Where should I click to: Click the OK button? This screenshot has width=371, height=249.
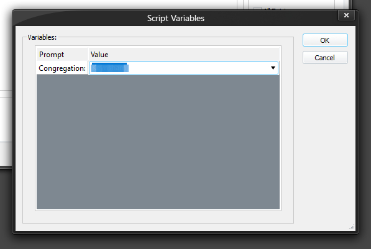pos(325,40)
